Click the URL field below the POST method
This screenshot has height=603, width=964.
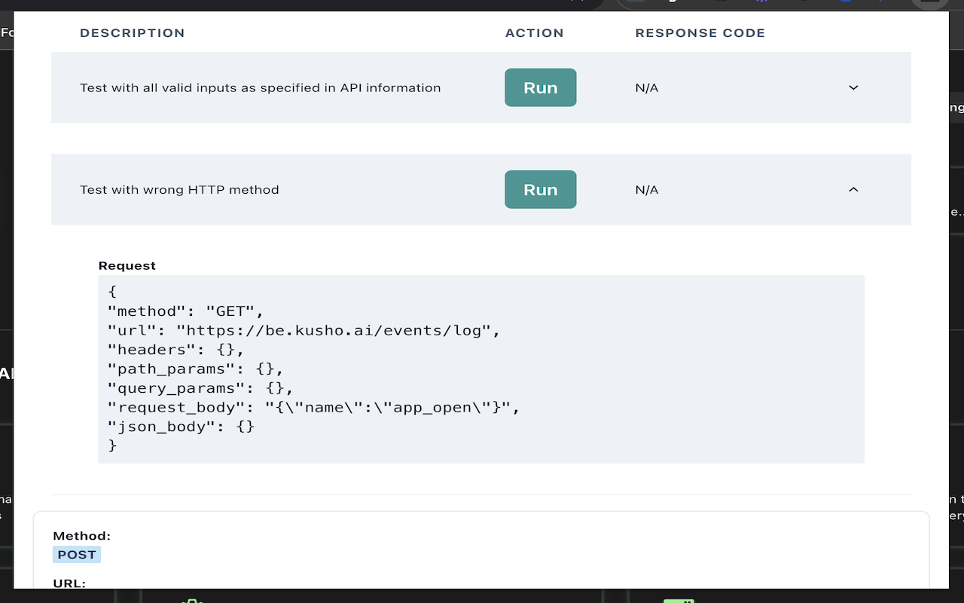(x=69, y=583)
